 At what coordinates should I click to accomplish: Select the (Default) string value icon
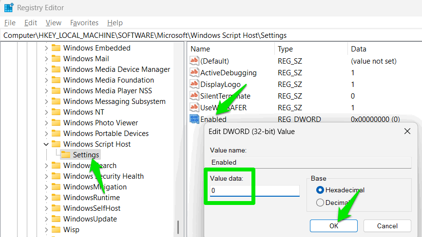[x=194, y=61]
